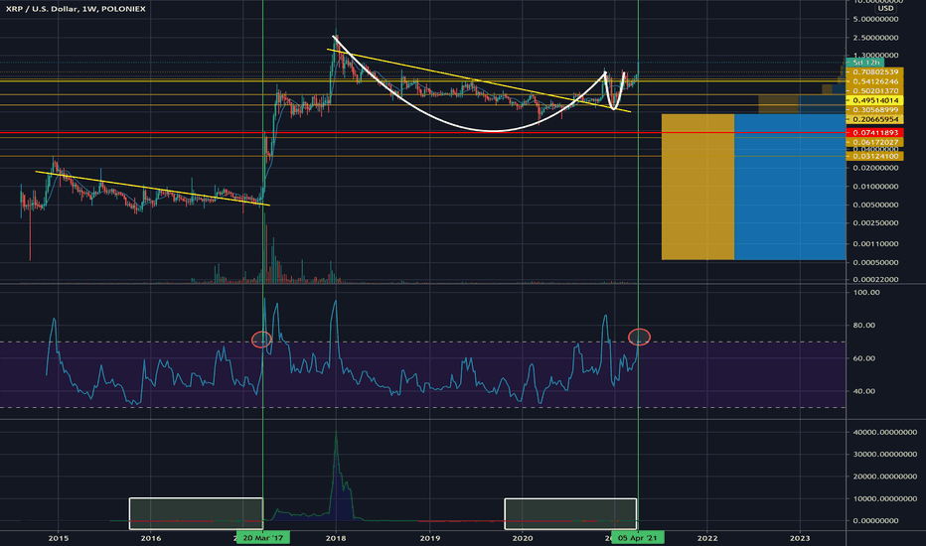Open the USD currency selector
The image size is (926, 546).
coord(885,8)
